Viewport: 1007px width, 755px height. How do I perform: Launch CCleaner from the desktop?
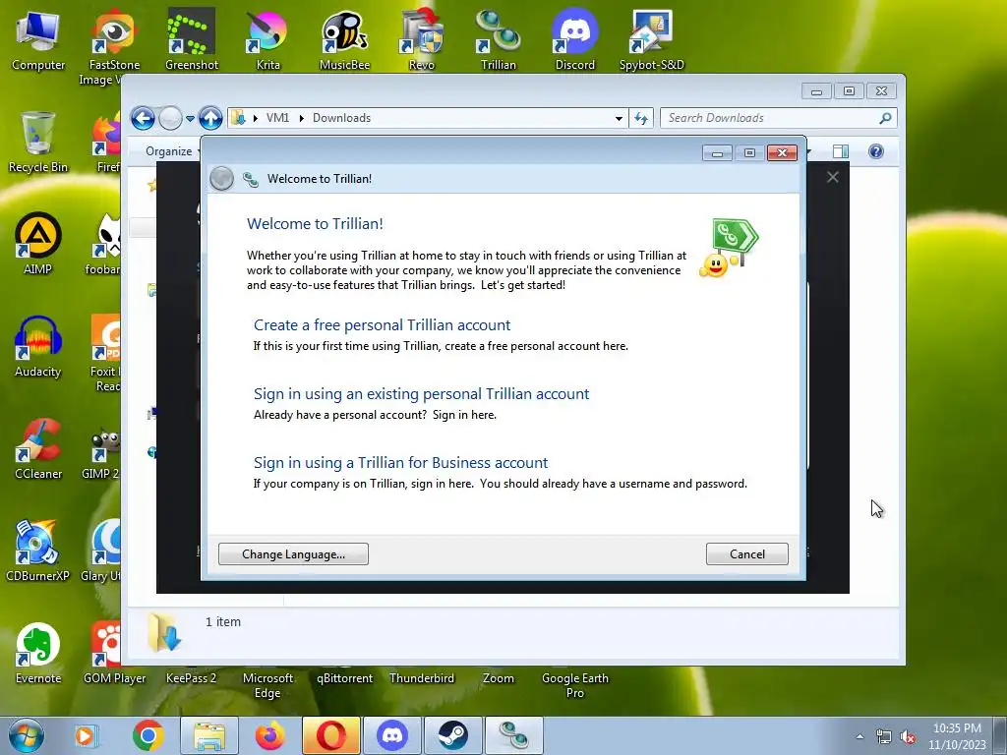click(x=38, y=448)
